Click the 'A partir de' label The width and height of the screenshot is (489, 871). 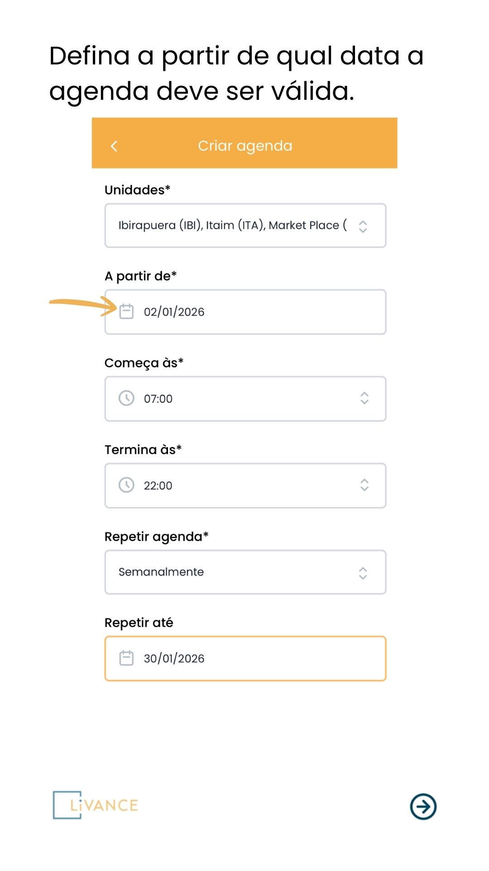pos(140,276)
